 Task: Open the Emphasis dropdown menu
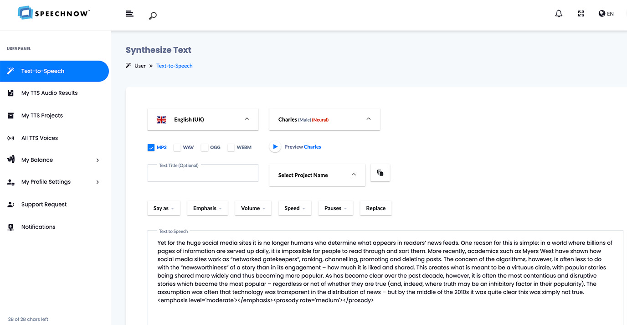207,208
